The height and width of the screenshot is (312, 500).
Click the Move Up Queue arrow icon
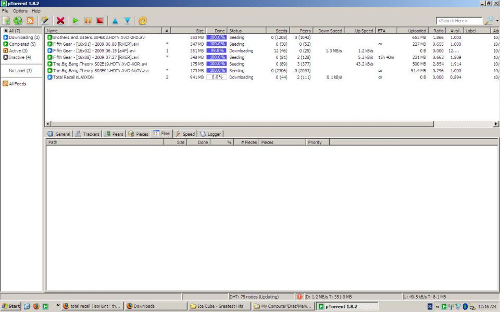point(115,21)
